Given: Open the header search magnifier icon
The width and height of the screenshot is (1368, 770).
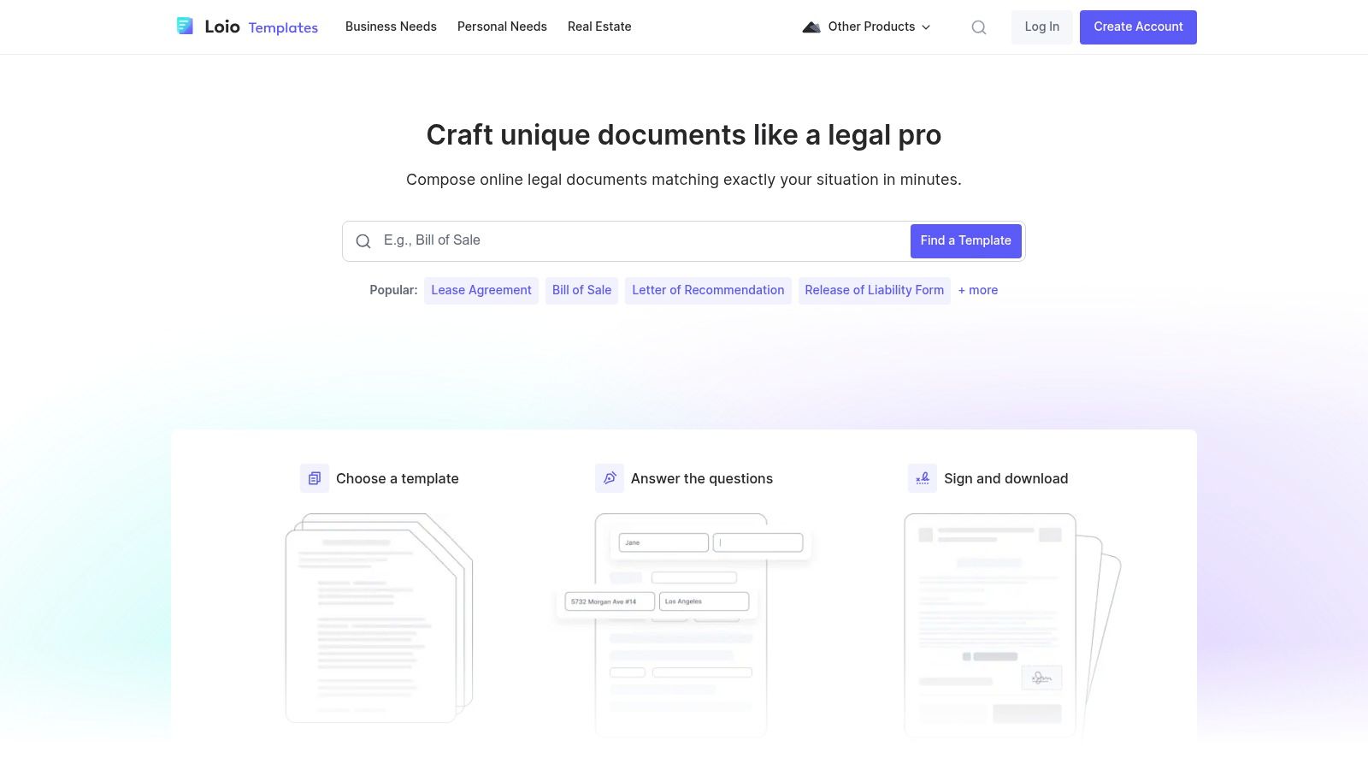Looking at the screenshot, I should click(979, 27).
